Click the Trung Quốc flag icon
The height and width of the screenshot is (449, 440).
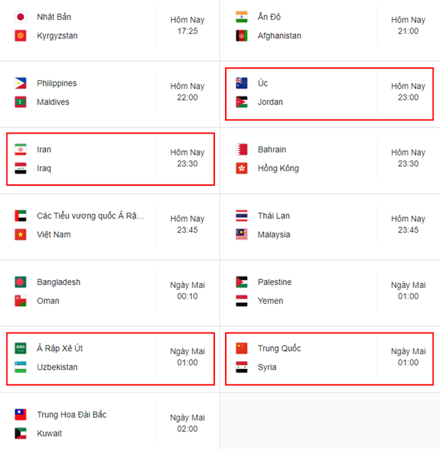(241, 348)
